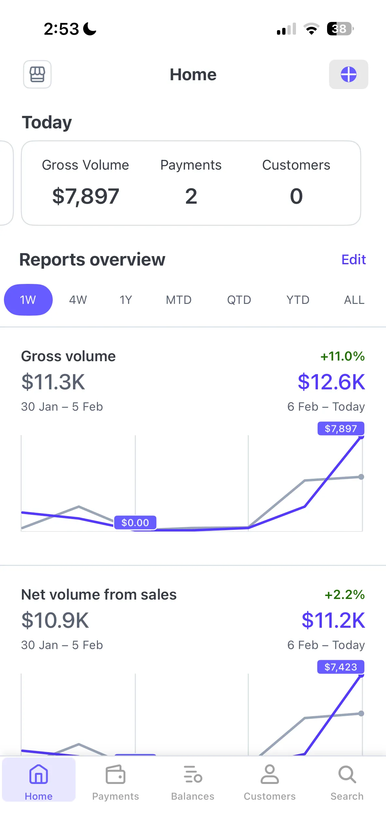Select the 1W time range
The width and height of the screenshot is (386, 837).
pos(28,300)
